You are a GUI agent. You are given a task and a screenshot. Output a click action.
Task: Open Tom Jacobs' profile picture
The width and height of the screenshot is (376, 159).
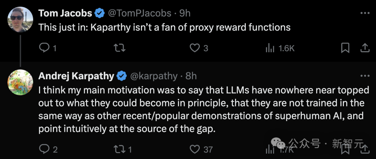pyautogui.click(x=20, y=20)
